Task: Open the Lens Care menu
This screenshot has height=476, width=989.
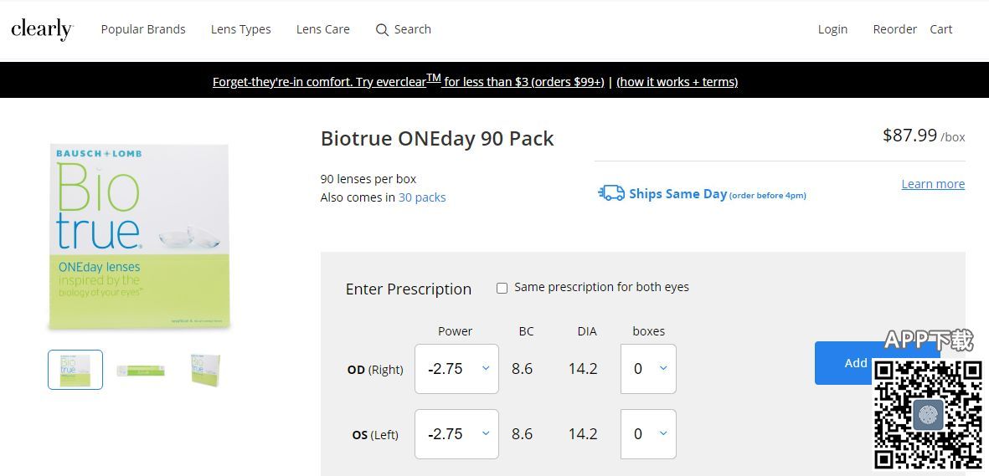Action: tap(323, 29)
